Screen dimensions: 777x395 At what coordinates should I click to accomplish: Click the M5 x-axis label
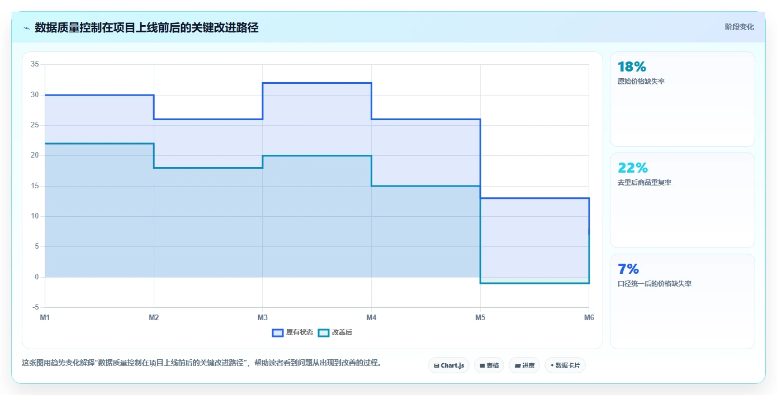pyautogui.click(x=480, y=317)
